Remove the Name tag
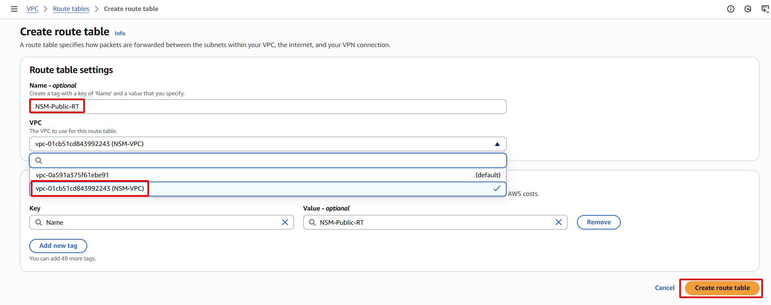The height and width of the screenshot is (305, 771). pyautogui.click(x=599, y=222)
